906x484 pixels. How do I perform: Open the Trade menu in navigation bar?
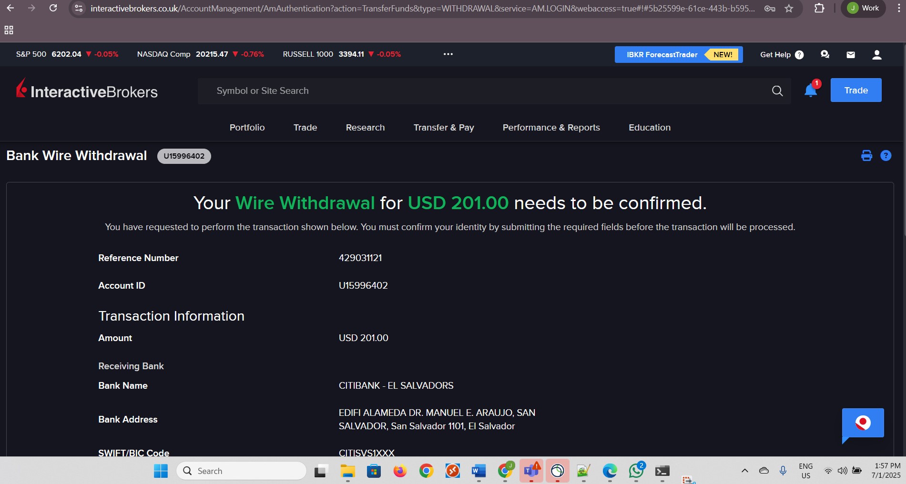point(305,127)
